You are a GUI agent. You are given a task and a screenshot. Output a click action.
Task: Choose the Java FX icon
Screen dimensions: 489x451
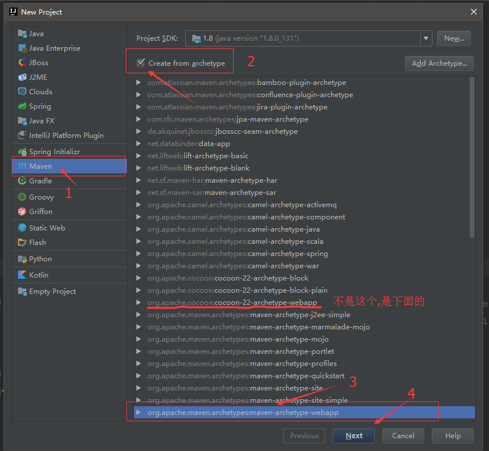coord(22,121)
